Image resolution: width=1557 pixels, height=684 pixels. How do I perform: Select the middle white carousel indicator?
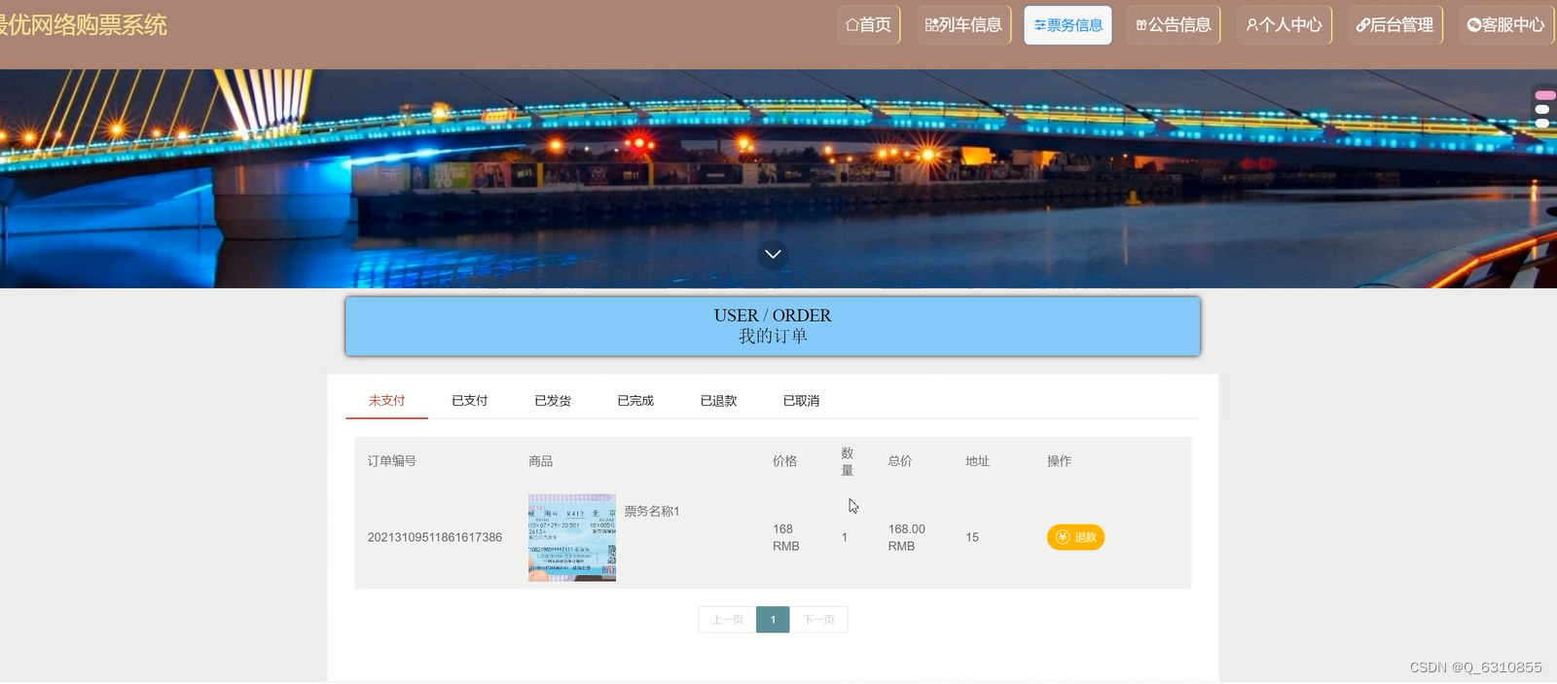(1542, 110)
